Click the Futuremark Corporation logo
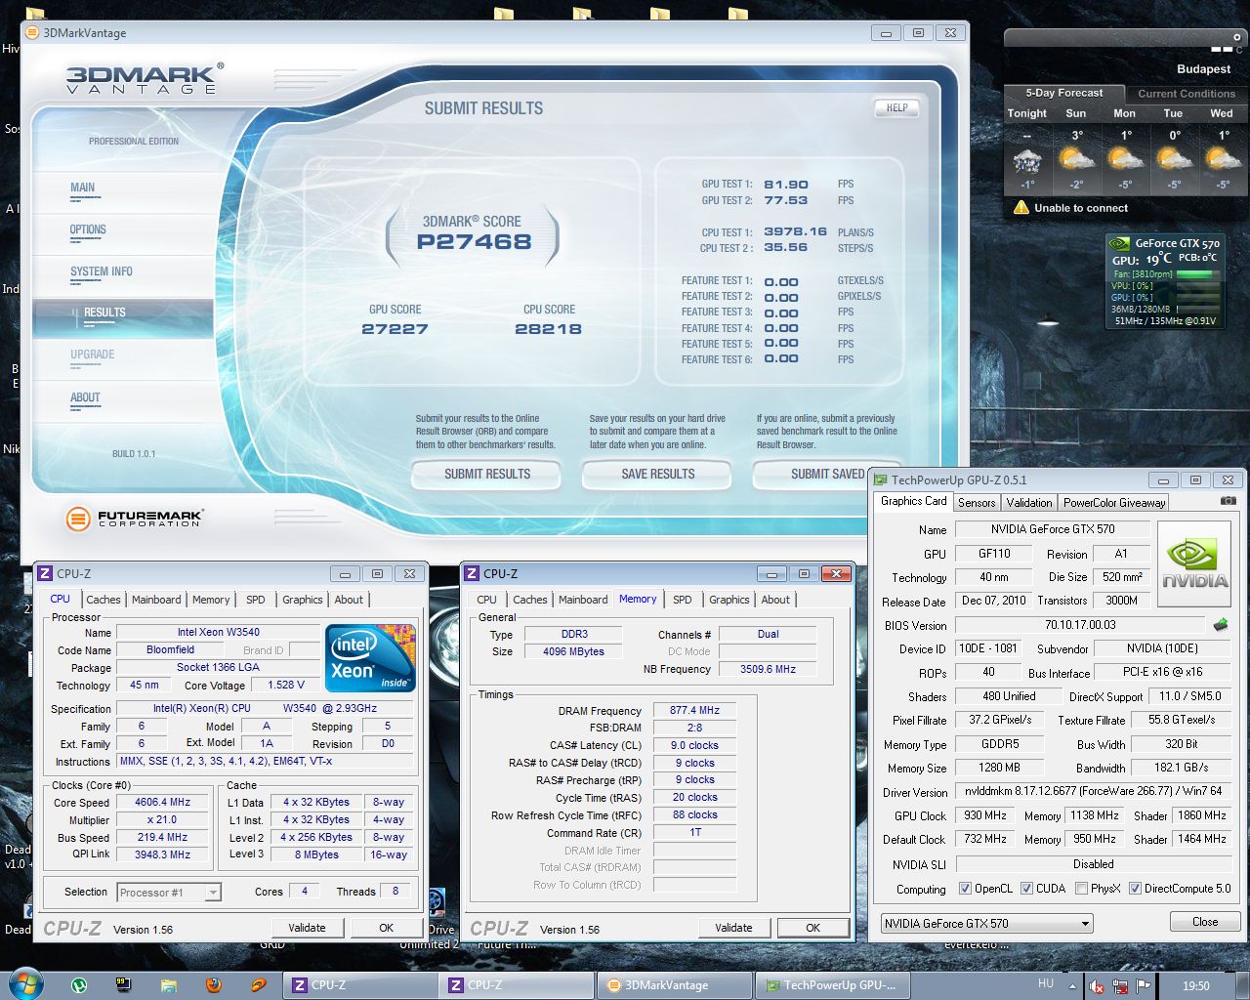Image resolution: width=1250 pixels, height=1000 pixels. coord(135,519)
